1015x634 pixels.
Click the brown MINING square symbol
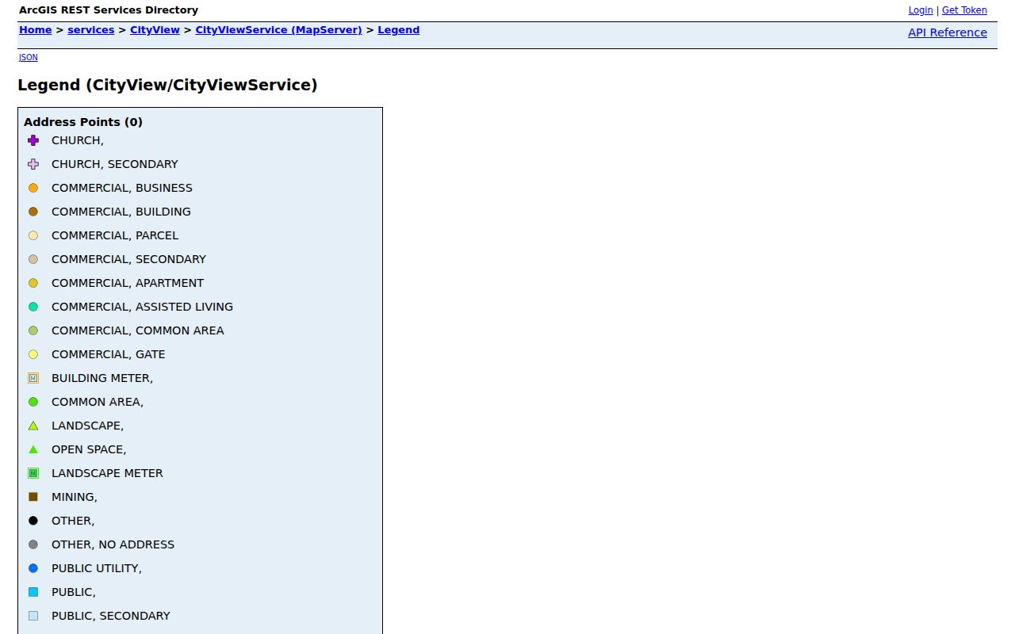pos(33,497)
